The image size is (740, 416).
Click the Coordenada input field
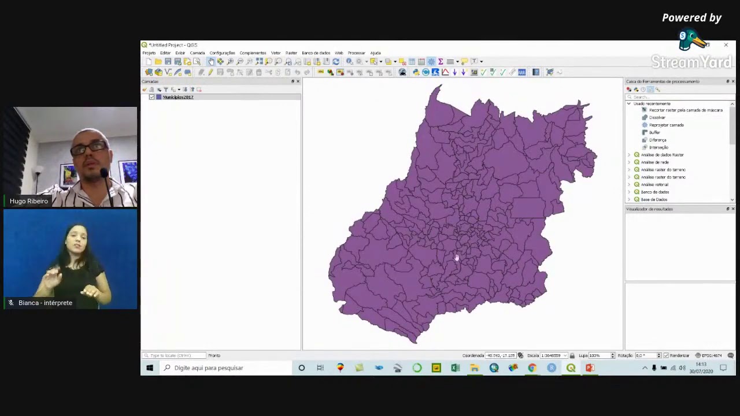pyautogui.click(x=501, y=355)
